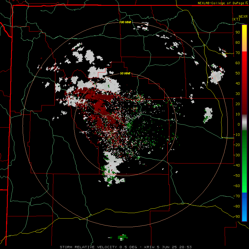Screen dimensions: 249x249
Task: Click the NEXLAB-College of DuPage title text
Action: [x=221, y=3]
